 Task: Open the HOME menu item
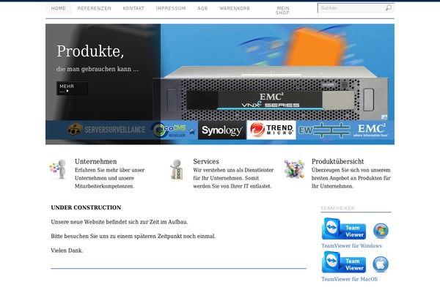(x=59, y=8)
